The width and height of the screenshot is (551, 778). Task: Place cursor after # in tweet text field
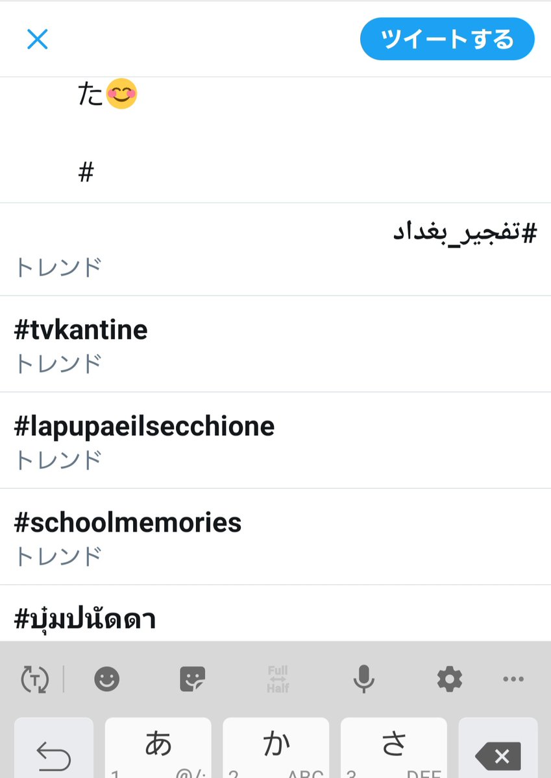pos(96,172)
